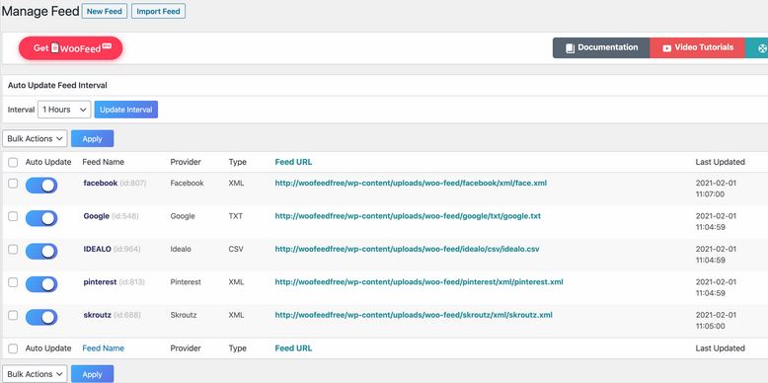Click the Manage Feed page title
Screen dimensions: 768x383
(40, 11)
